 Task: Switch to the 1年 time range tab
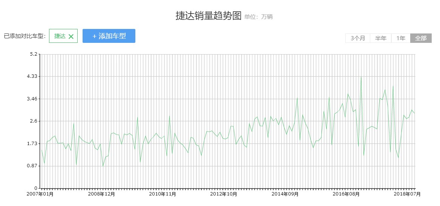[401, 38]
